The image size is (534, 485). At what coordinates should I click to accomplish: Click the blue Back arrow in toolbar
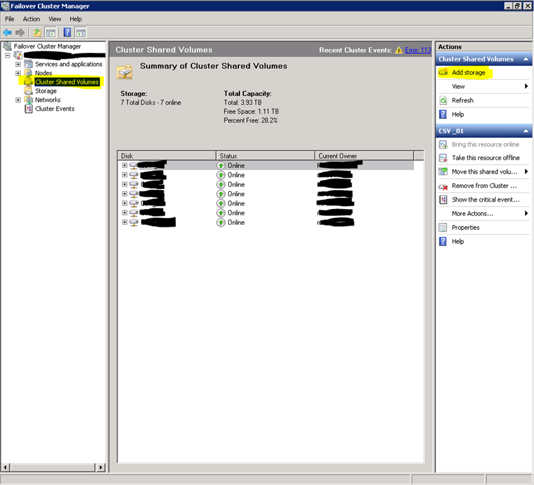(x=7, y=32)
